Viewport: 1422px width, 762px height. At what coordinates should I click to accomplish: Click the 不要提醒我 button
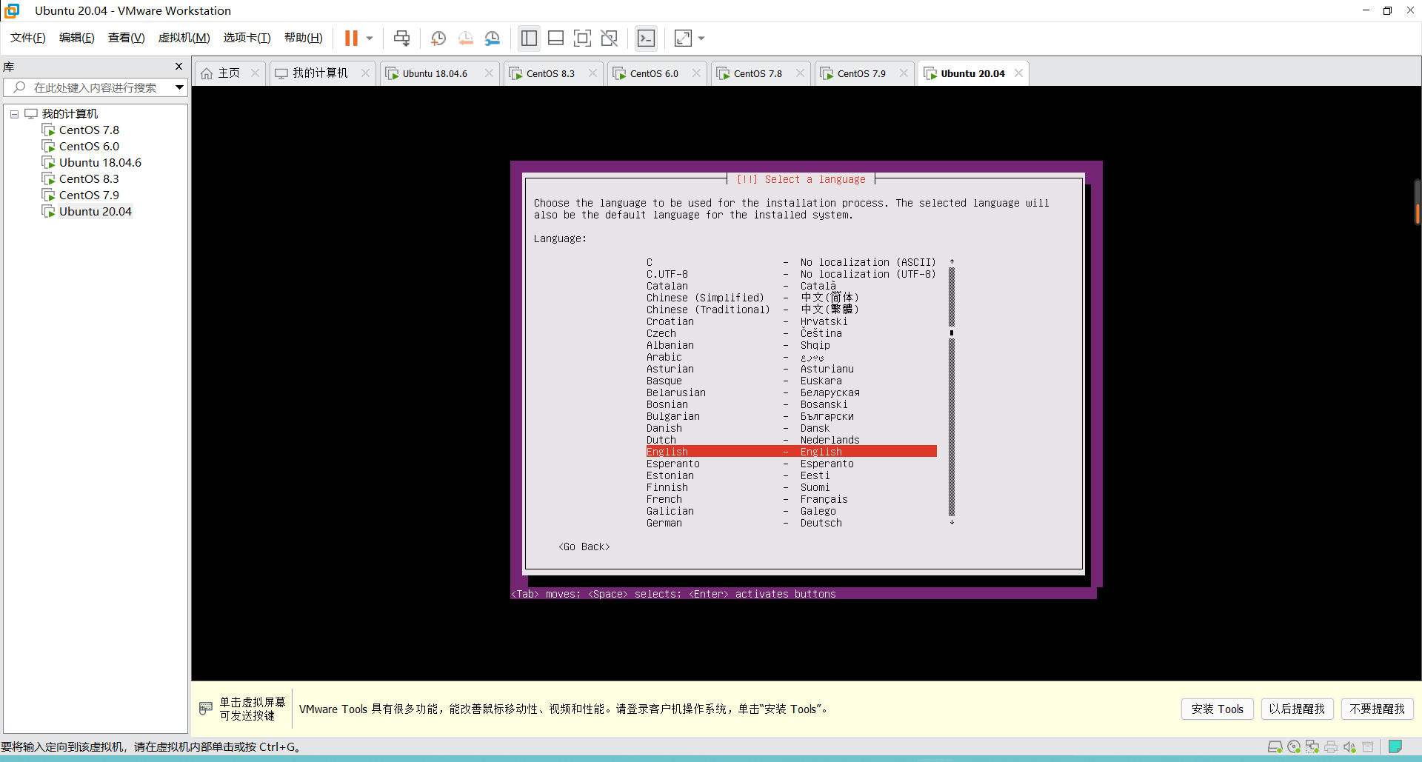click(x=1377, y=709)
